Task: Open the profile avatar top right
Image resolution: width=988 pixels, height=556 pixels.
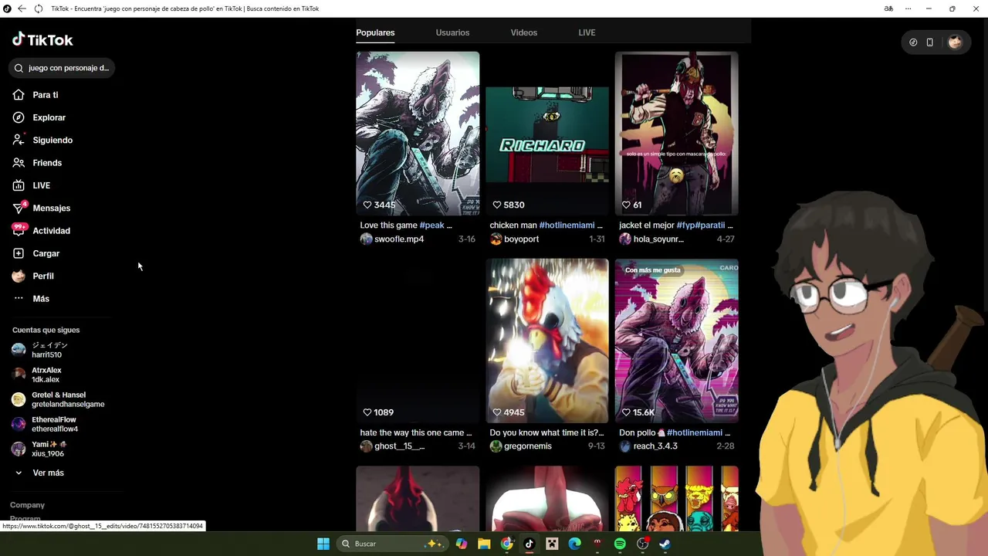Action: pos(955,42)
